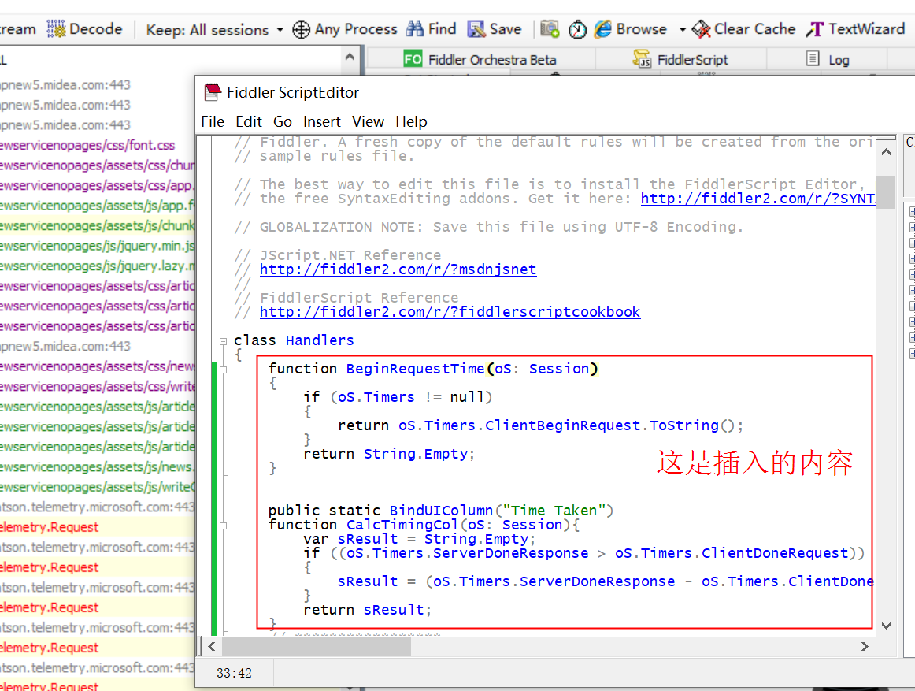Click the horizontal scrollbar right arrow
Image resolution: width=915 pixels, height=691 pixels.
[865, 646]
